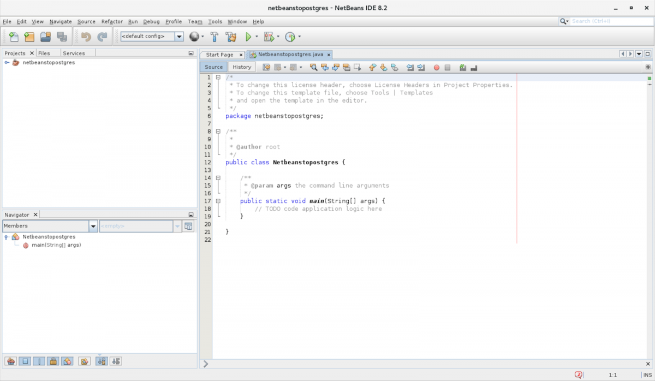Toggle Show Non-Public Members lock filter

coord(53,361)
